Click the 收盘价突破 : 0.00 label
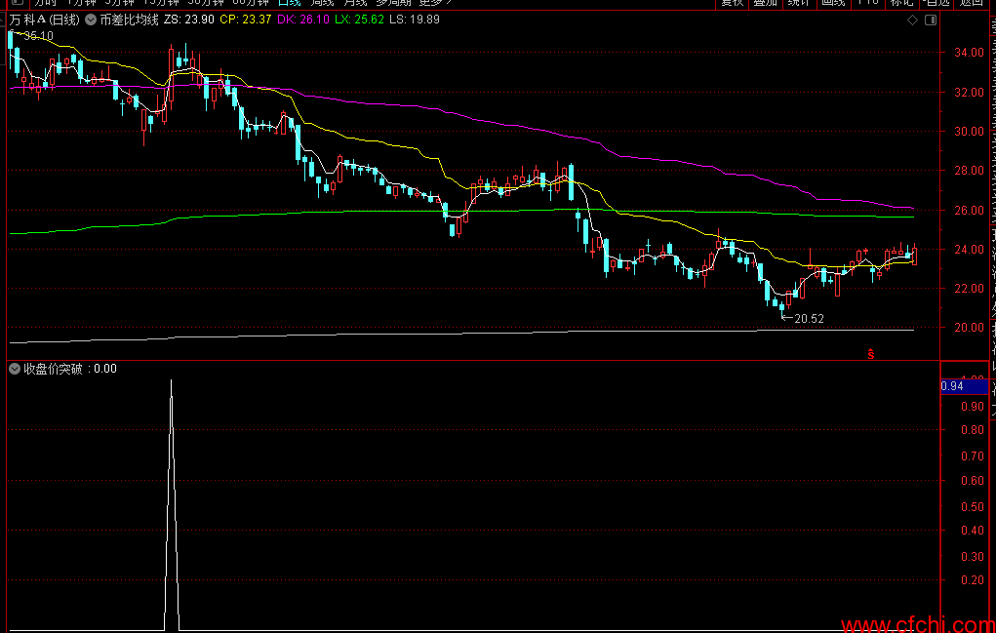The width and height of the screenshot is (996, 633). click(x=70, y=369)
